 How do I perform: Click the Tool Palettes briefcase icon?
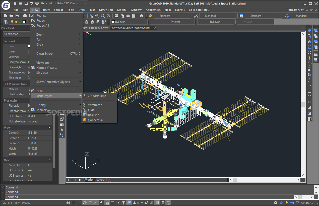click(x=128, y=16)
